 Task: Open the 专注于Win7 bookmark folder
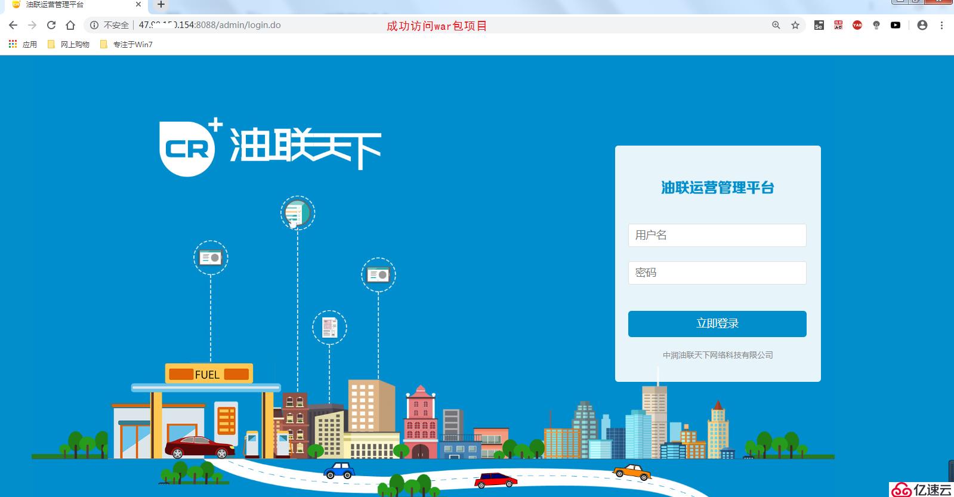tap(126, 44)
